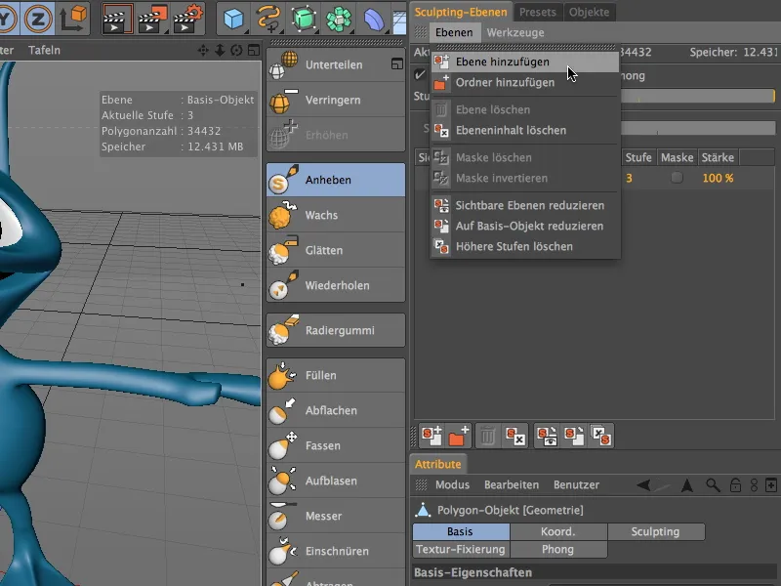This screenshot has height=586, width=781.
Task: Click the blue deformer object icon
Action: pos(374,19)
